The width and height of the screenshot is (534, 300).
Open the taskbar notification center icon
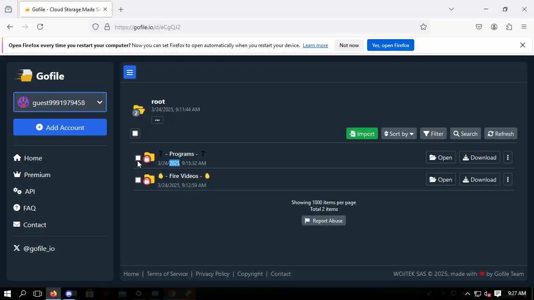(497, 294)
